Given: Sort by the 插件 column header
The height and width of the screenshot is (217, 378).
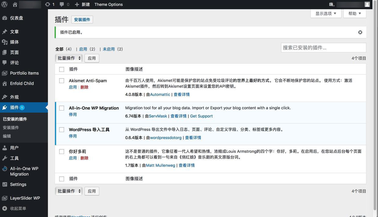Looking at the screenshot, I should tap(73, 69).
